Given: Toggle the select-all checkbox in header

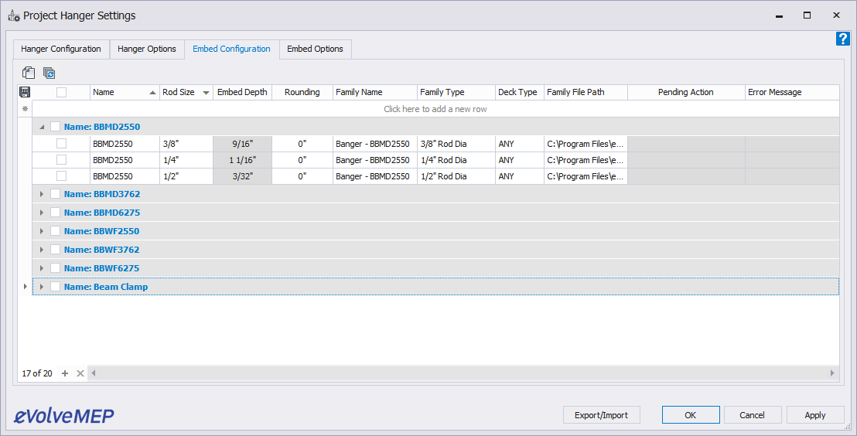Looking at the screenshot, I should pos(61,92).
